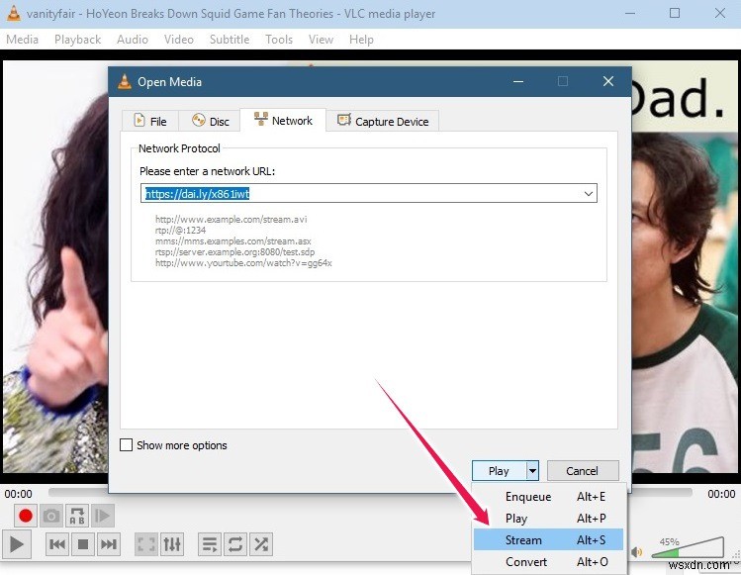The height and width of the screenshot is (575, 741).
Task: Choose Play Alt+P from the dropdown list
Action: (548, 519)
